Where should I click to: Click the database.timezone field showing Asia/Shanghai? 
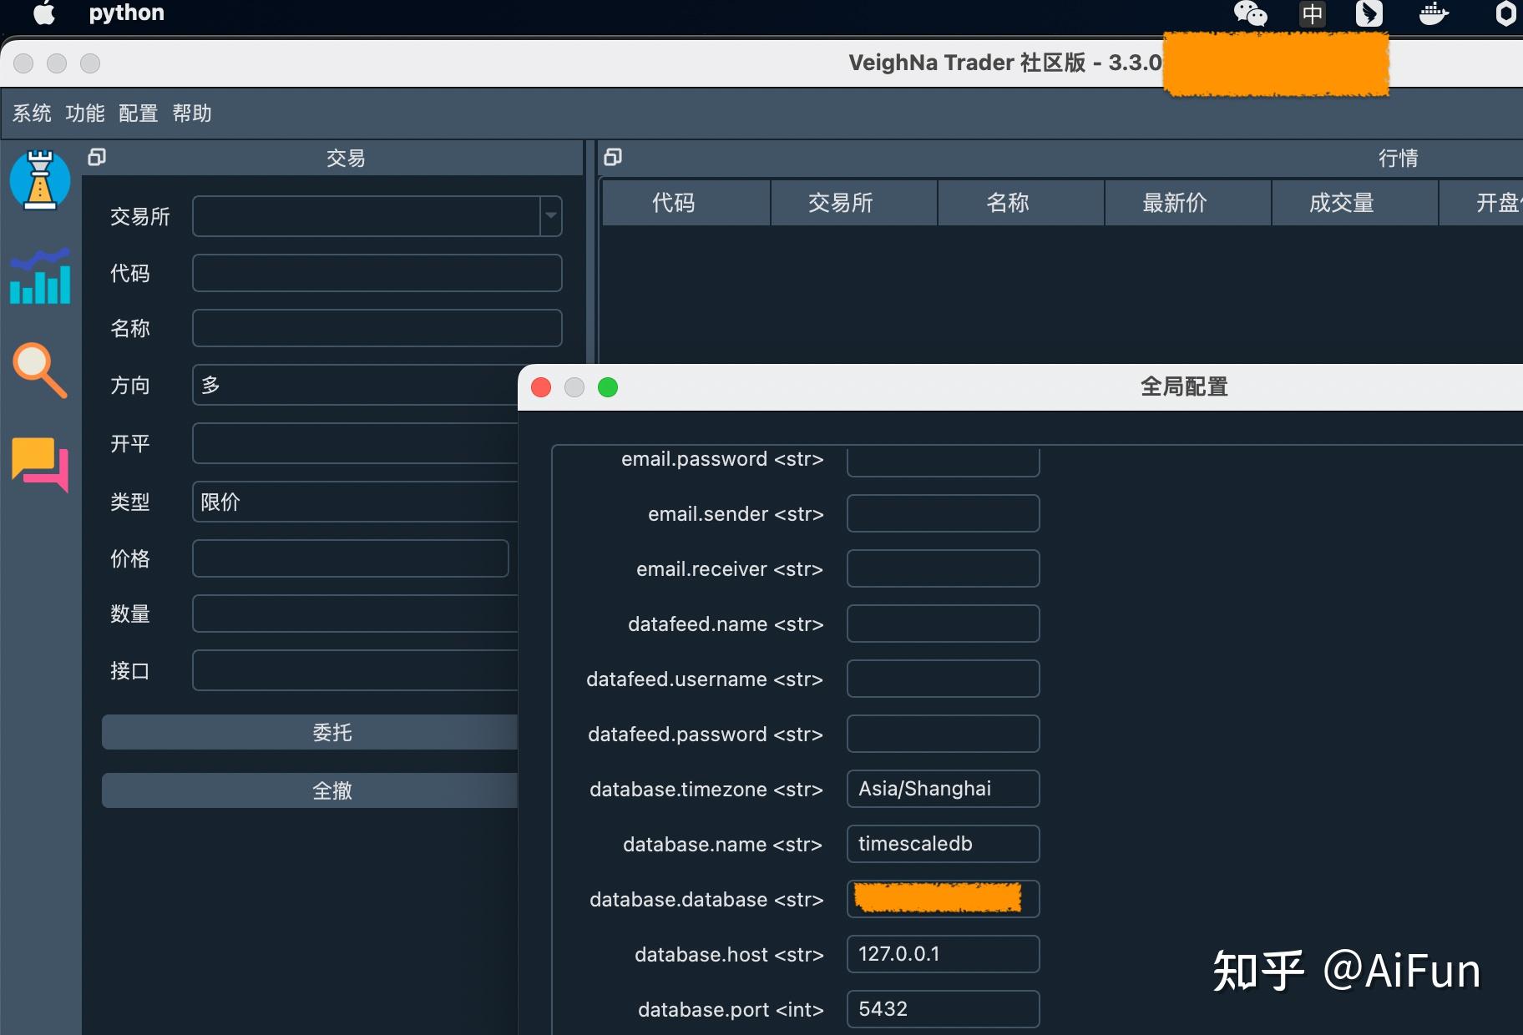coord(942,789)
